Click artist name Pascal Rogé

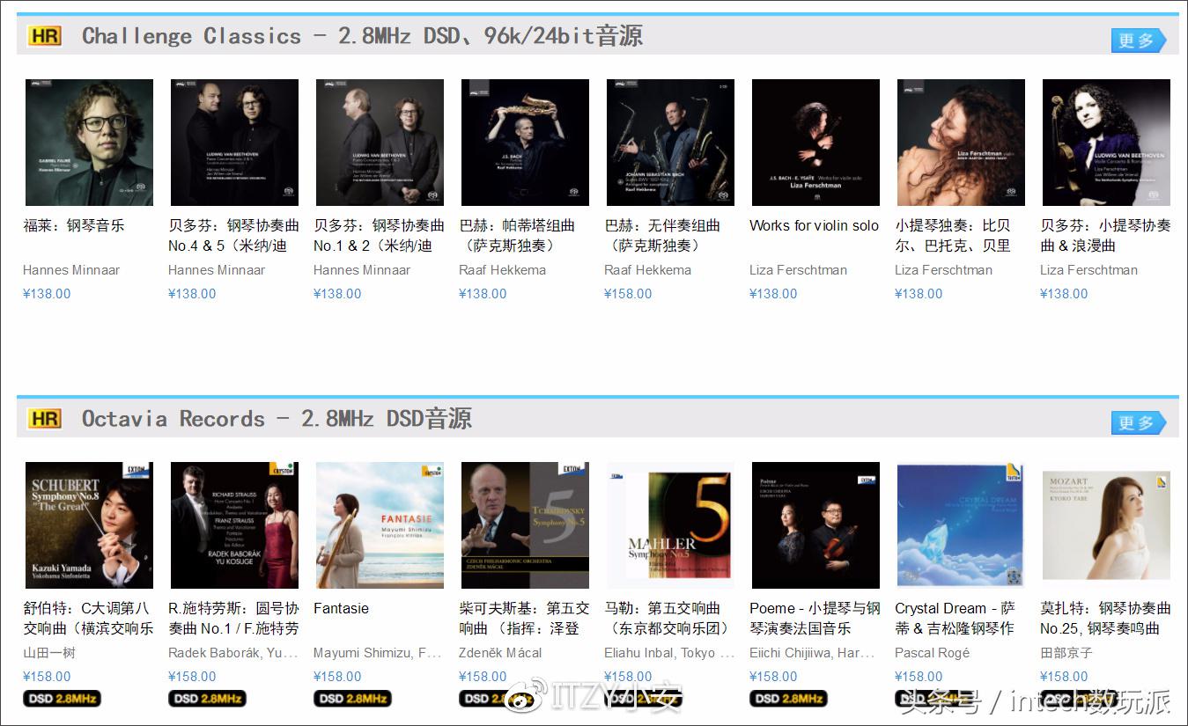[x=931, y=652]
